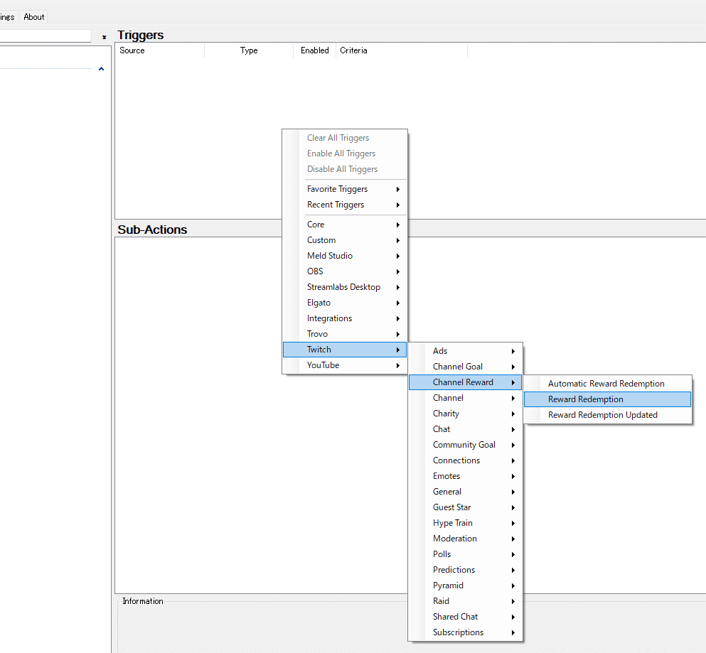706x653 pixels.
Task: Open the Twitch Channel submenu
Action: [x=465, y=398]
